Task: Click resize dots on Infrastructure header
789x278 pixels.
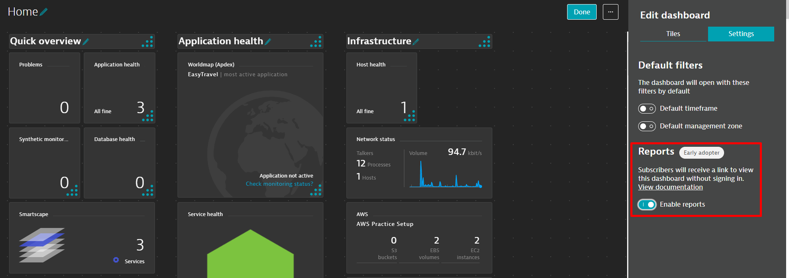Action: pos(485,42)
